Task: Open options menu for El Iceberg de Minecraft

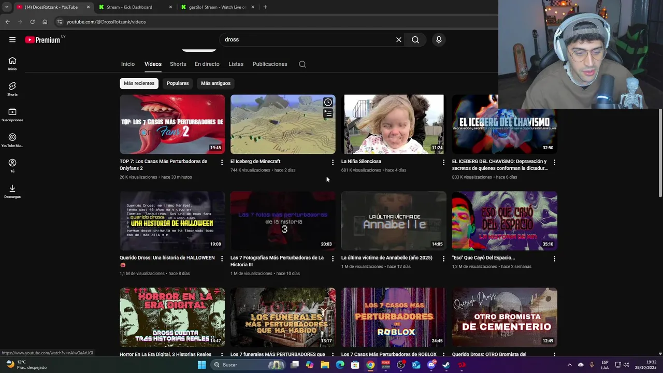Action: [333, 163]
